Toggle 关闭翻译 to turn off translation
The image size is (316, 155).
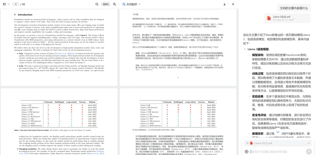pyautogui.click(x=132, y=4)
